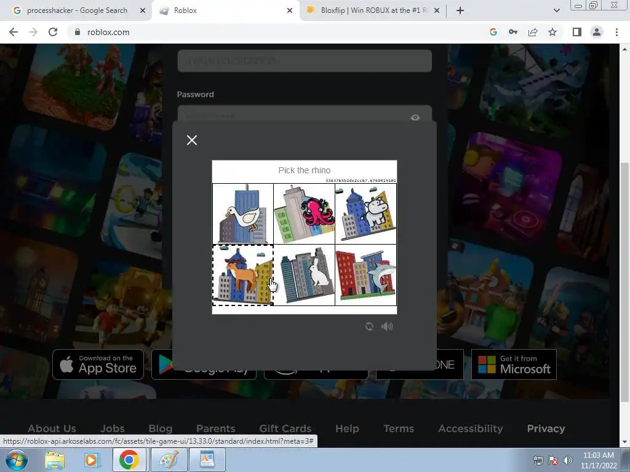
Task: Close the Roblox tab
Action: click(290, 10)
